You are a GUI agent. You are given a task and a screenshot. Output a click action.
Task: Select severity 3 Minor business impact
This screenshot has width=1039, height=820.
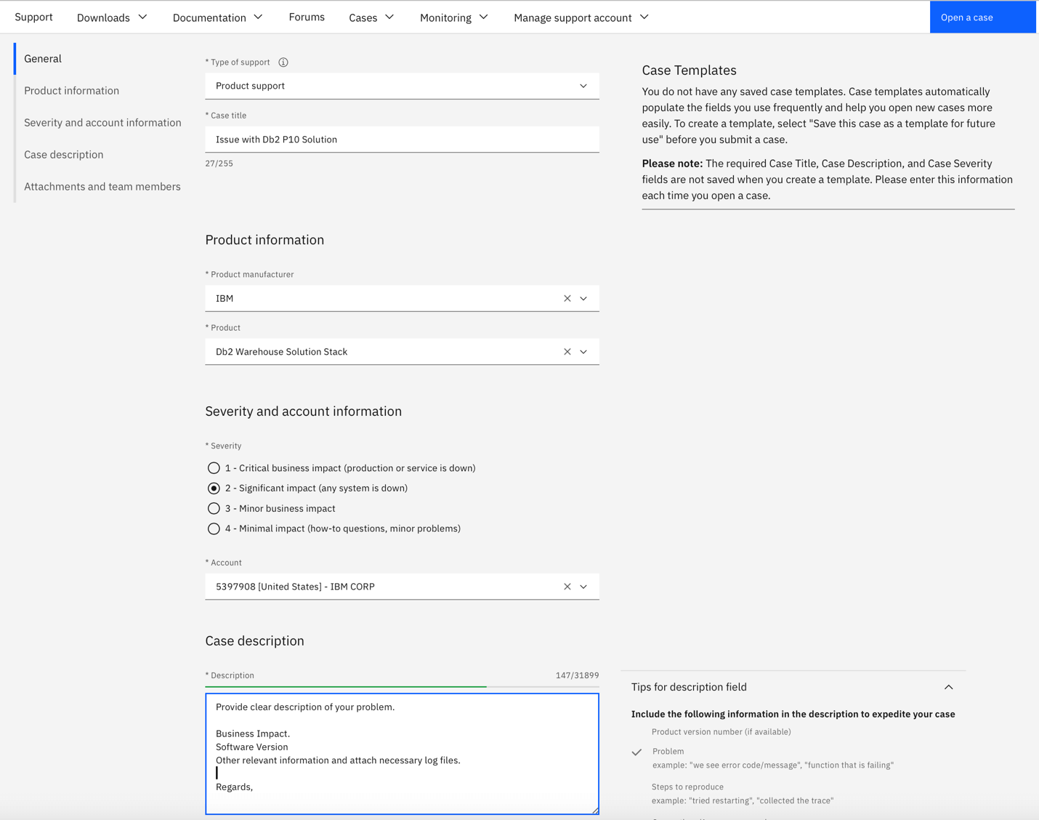click(x=214, y=509)
